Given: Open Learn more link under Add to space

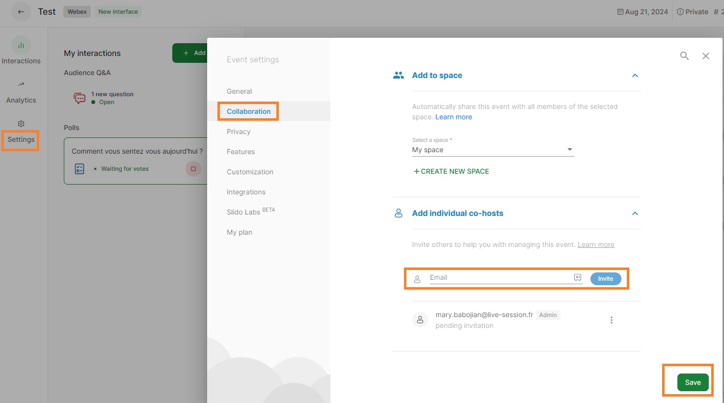Looking at the screenshot, I should coord(454,117).
